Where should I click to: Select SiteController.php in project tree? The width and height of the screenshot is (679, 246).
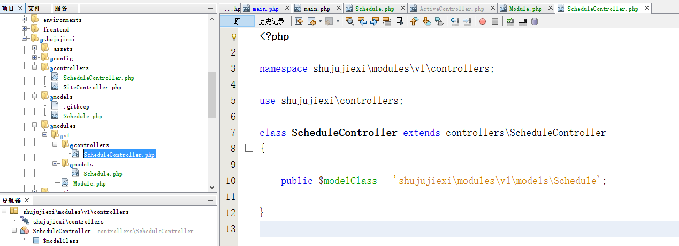(x=92, y=87)
